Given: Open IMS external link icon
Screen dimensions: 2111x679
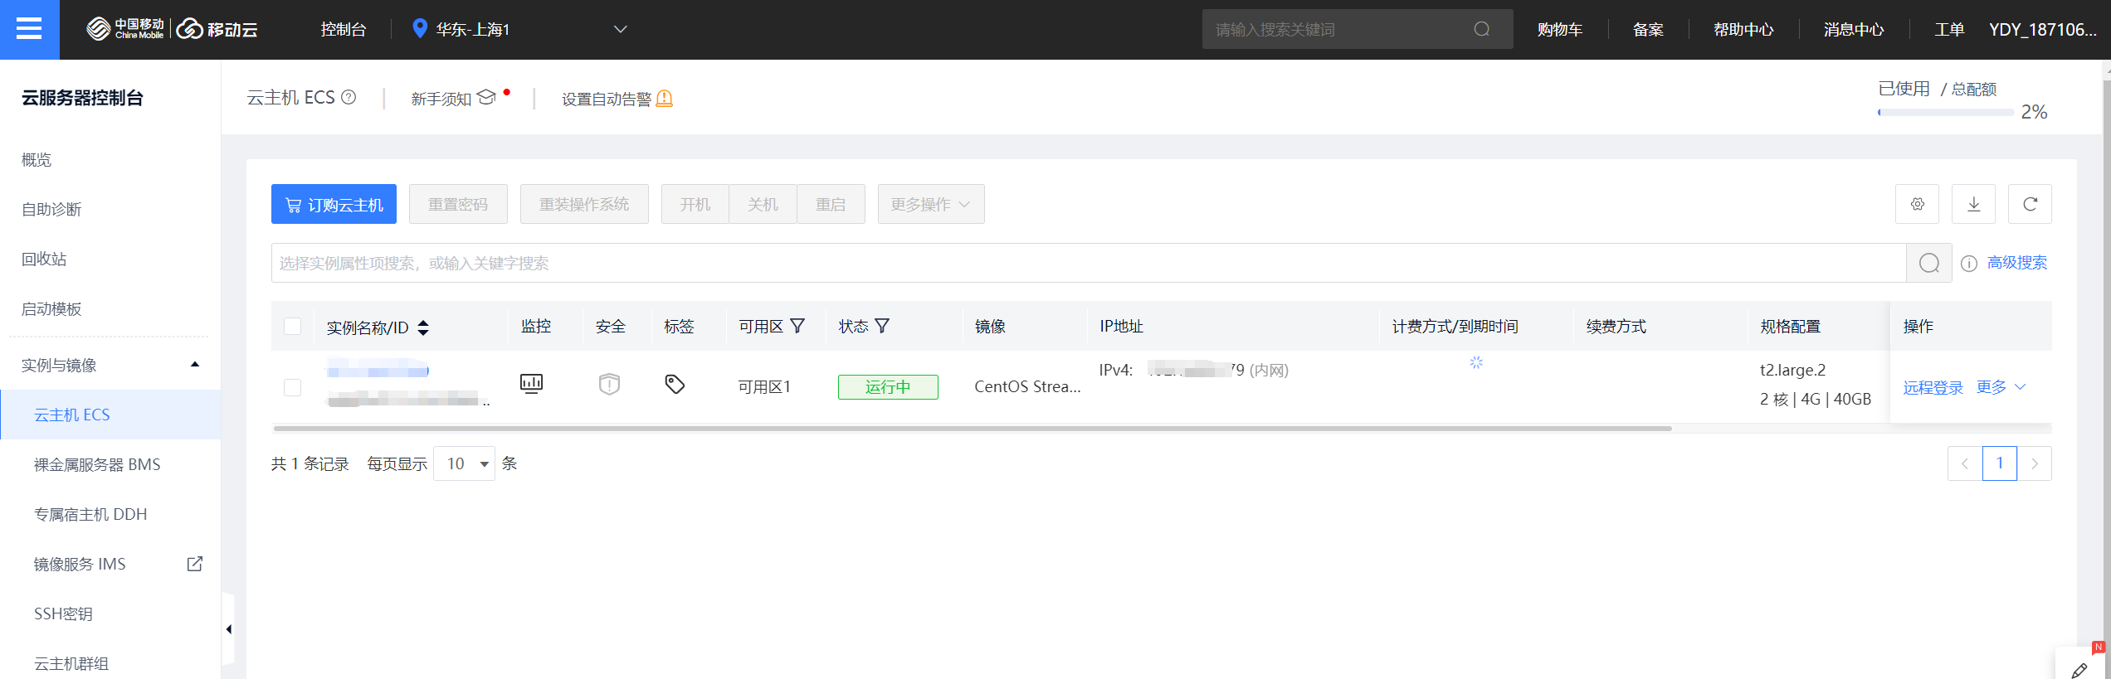Looking at the screenshot, I should [195, 564].
